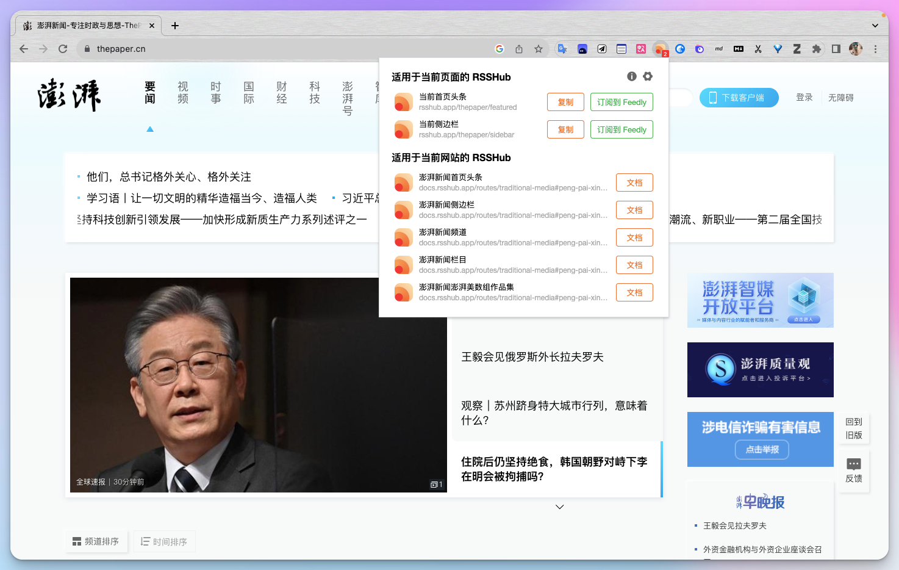Expand the tab search chevron
The width and height of the screenshot is (899, 570).
(875, 26)
